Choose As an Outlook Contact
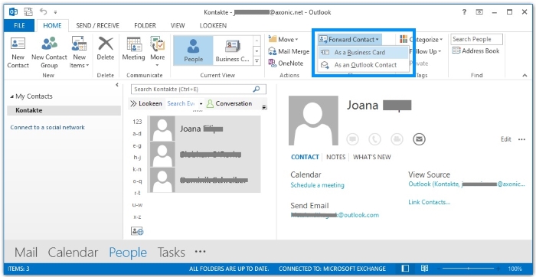Image resolution: width=536 pixels, height=277 pixels. (x=364, y=65)
